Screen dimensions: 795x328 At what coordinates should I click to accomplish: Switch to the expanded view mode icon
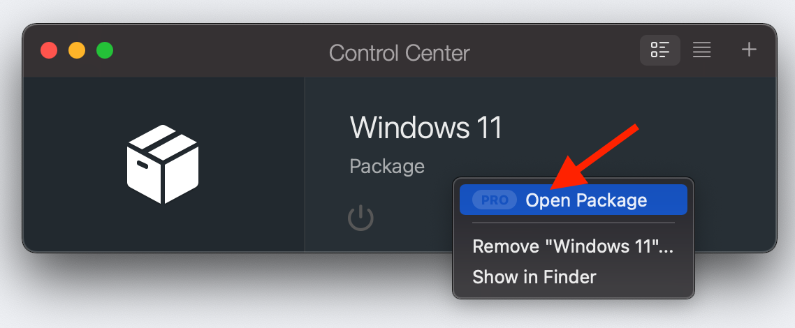click(659, 50)
